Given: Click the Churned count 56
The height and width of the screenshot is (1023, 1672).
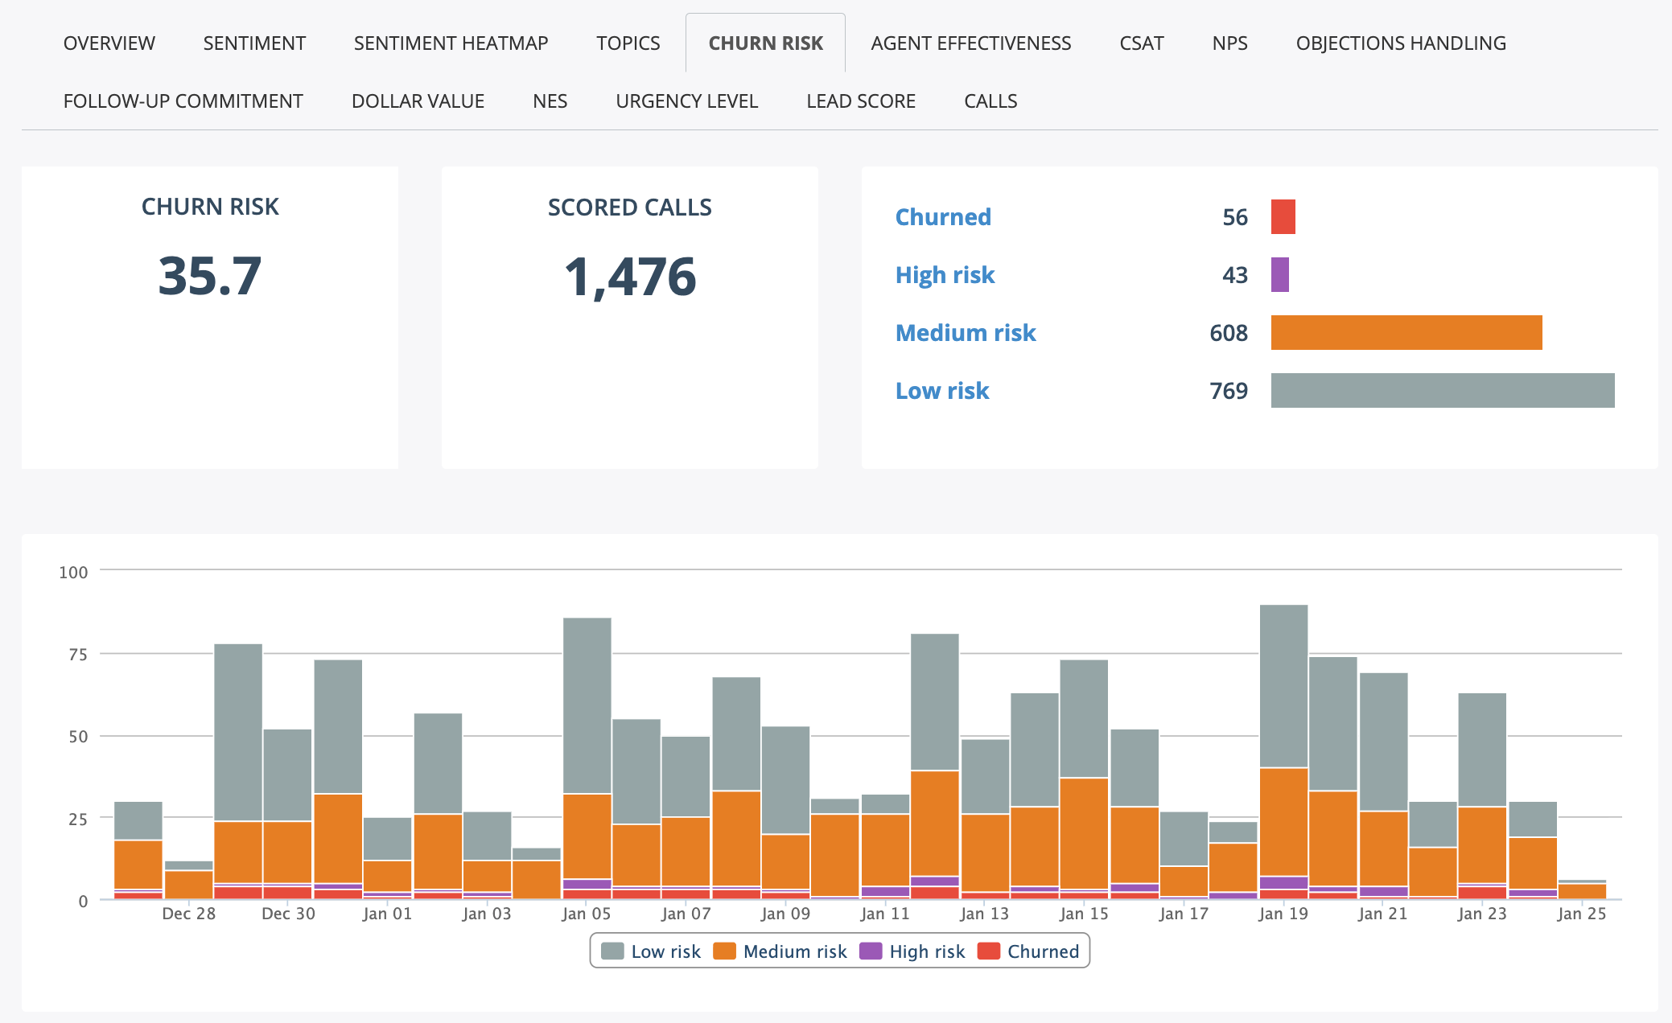Looking at the screenshot, I should tap(1235, 217).
